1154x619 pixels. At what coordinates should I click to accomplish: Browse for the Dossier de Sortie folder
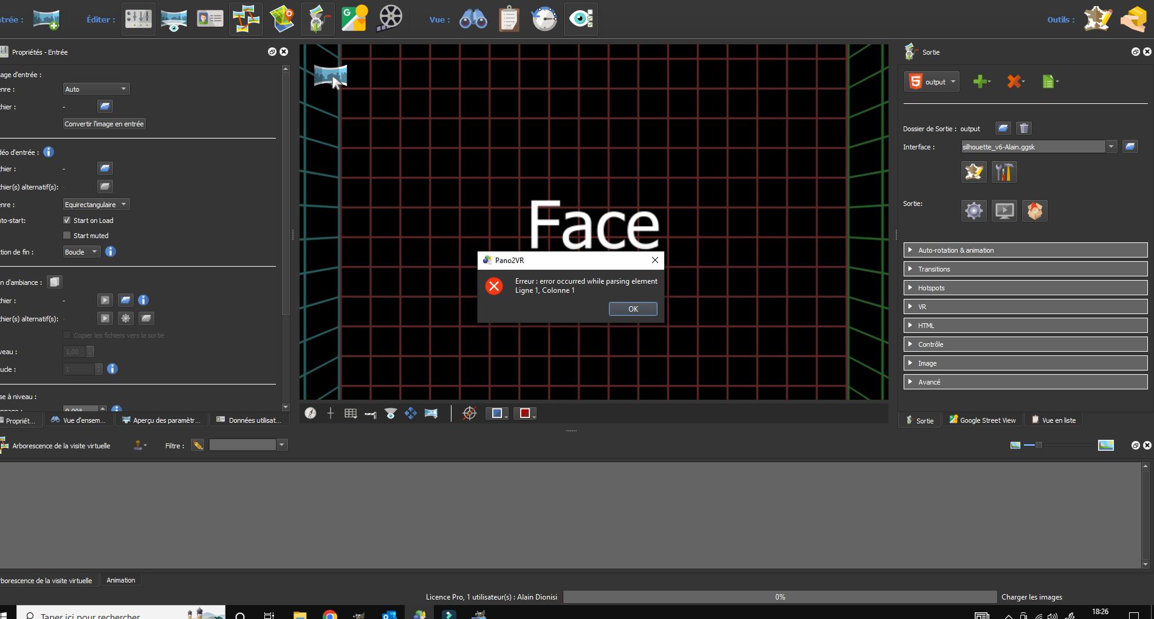point(1003,128)
